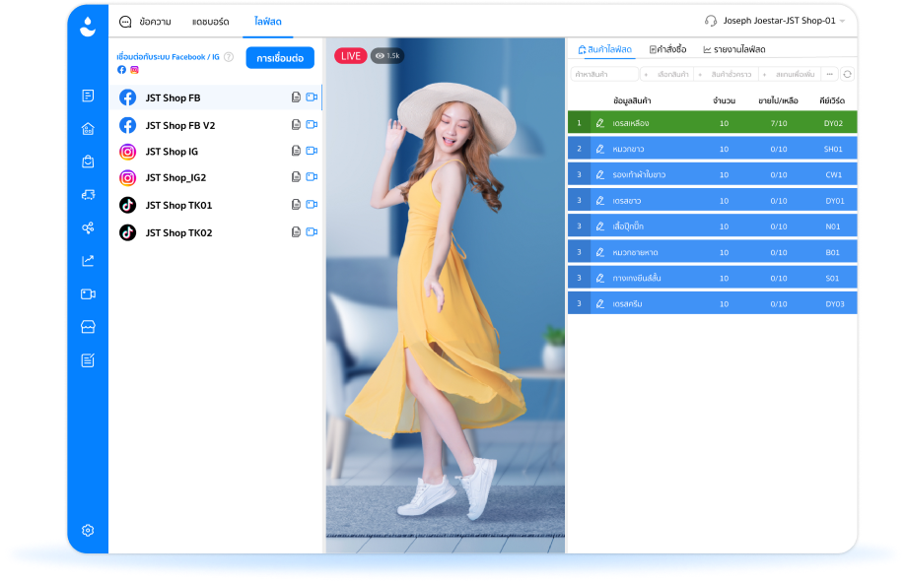Click camera icon for JST Shop_IG2

pos(312,176)
